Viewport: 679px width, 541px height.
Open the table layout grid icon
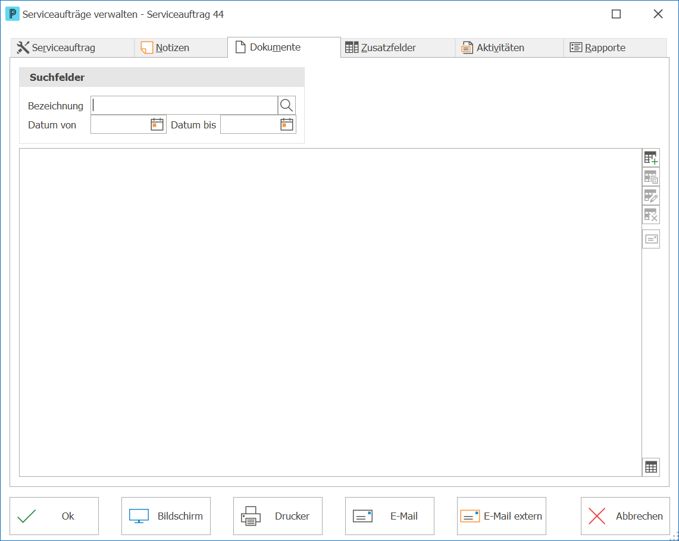[651, 467]
